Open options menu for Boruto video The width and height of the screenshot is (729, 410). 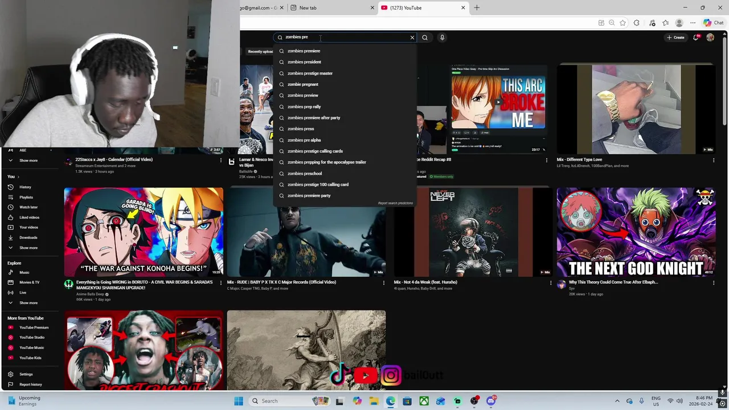tap(221, 282)
